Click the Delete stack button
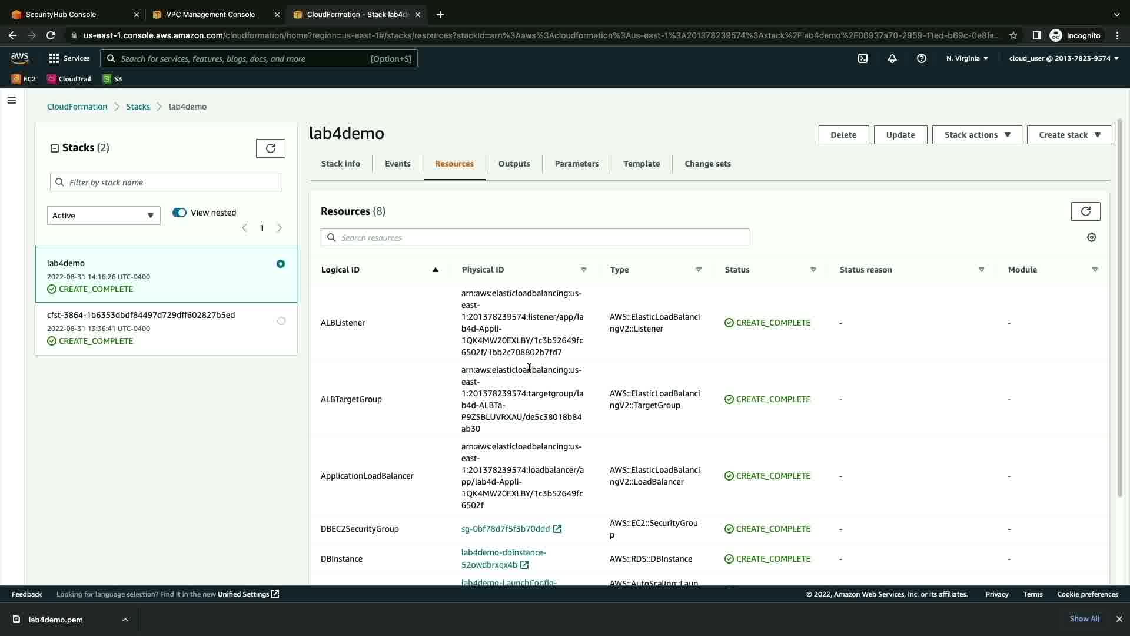Viewport: 1130px width, 636px height. click(843, 135)
